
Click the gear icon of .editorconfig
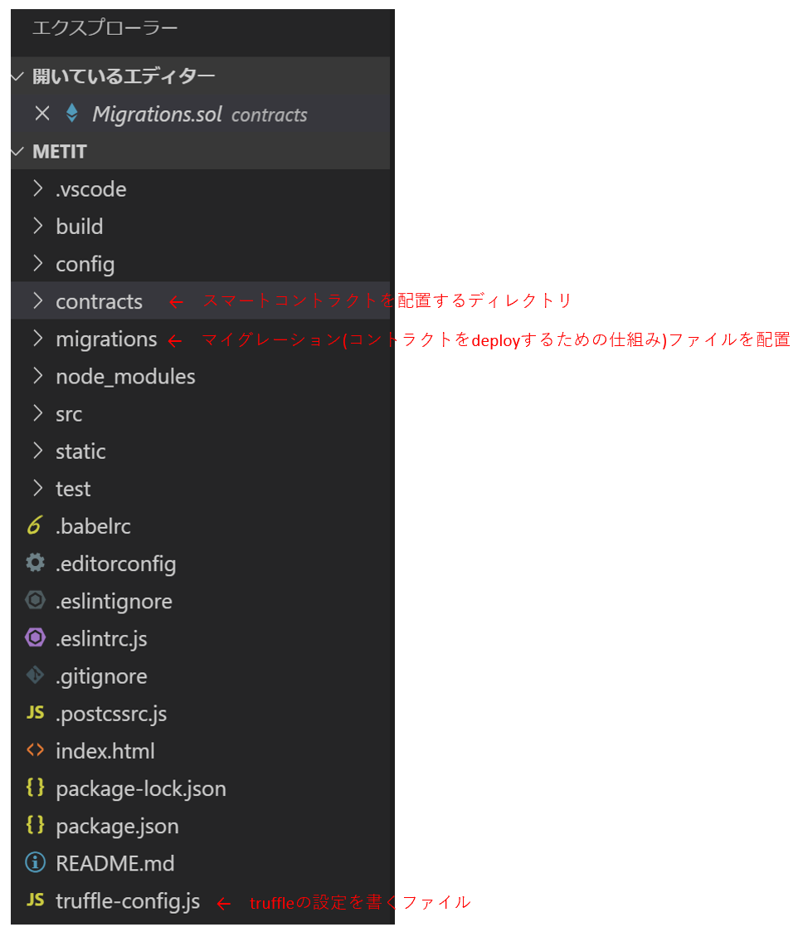(35, 563)
